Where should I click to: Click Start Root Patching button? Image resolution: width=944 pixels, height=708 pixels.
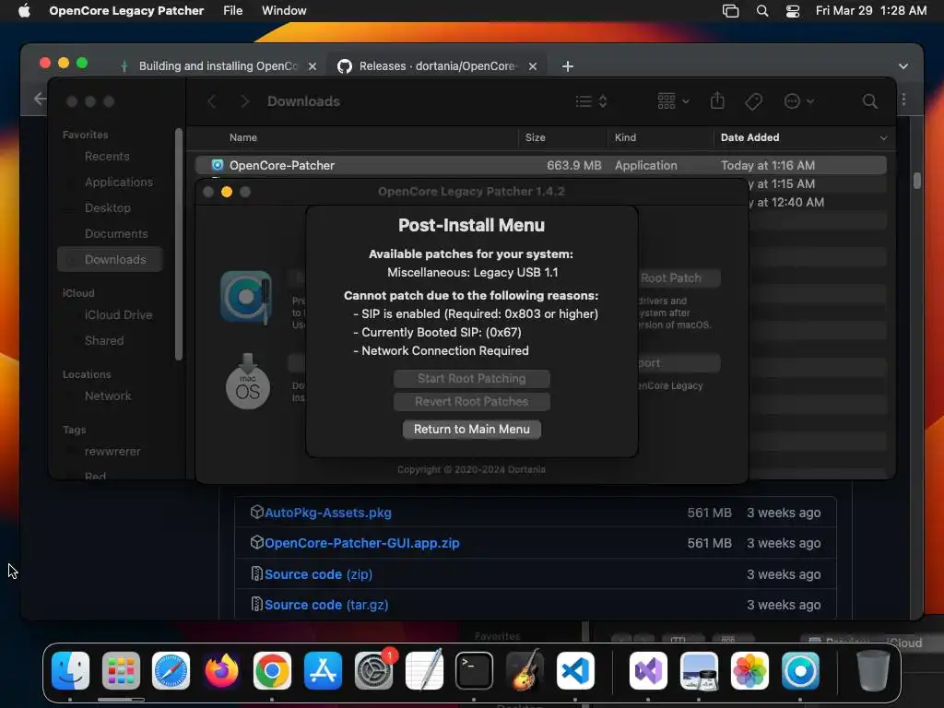point(471,379)
